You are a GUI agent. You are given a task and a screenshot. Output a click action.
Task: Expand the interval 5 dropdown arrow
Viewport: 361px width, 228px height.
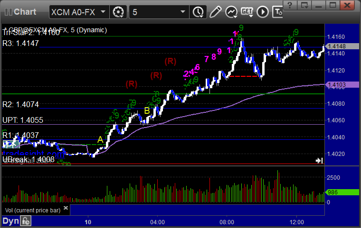point(183,12)
